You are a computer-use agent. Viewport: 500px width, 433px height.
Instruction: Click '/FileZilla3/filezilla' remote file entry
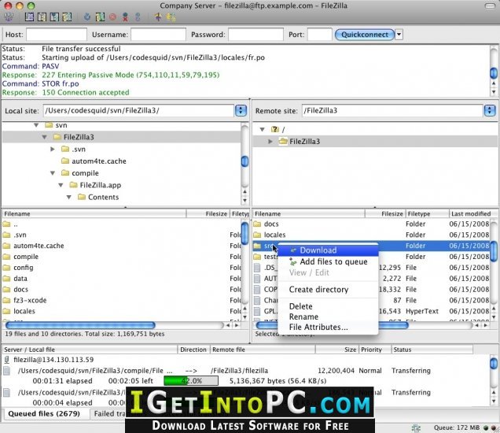239,371
